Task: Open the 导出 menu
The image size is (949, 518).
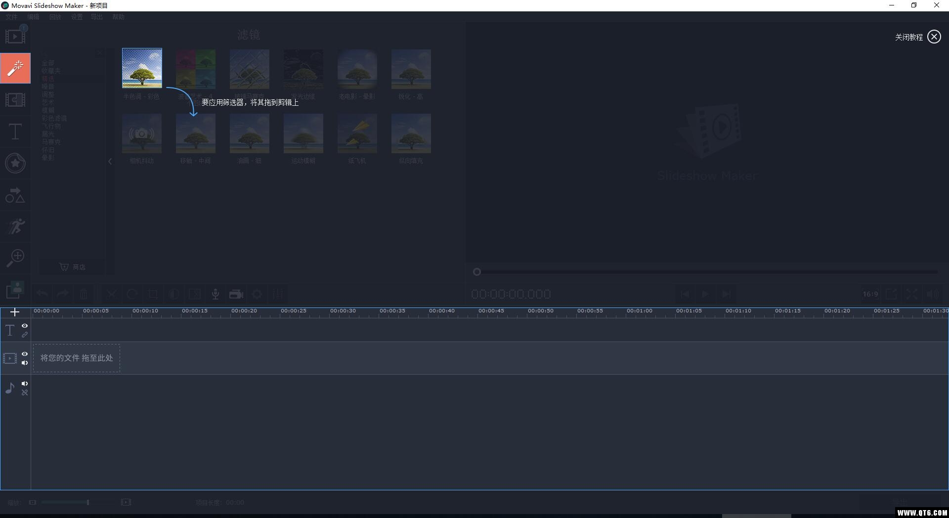Action: coord(96,17)
